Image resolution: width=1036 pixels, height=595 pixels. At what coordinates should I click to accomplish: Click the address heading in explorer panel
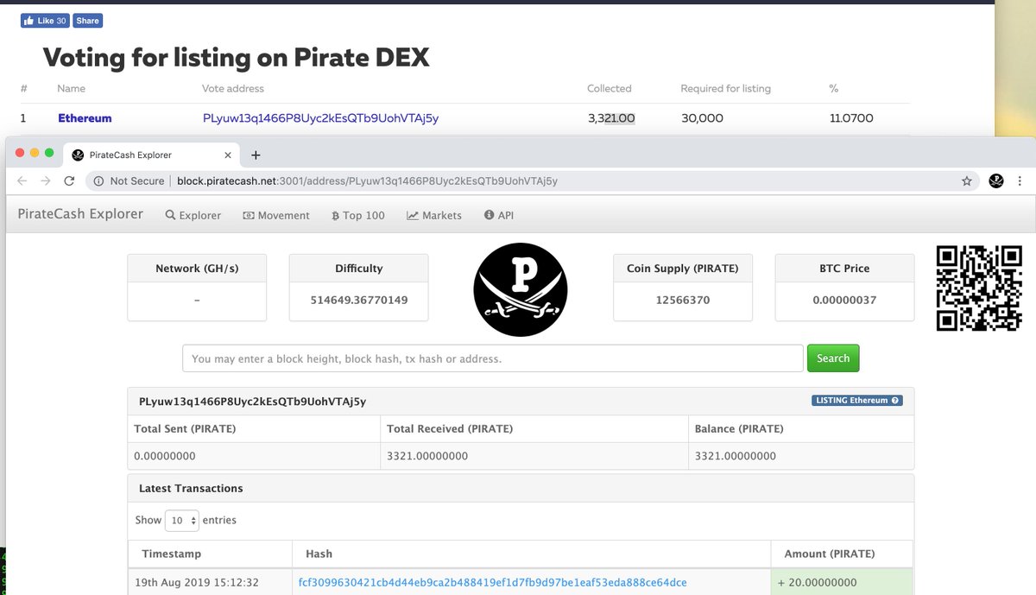pos(253,402)
